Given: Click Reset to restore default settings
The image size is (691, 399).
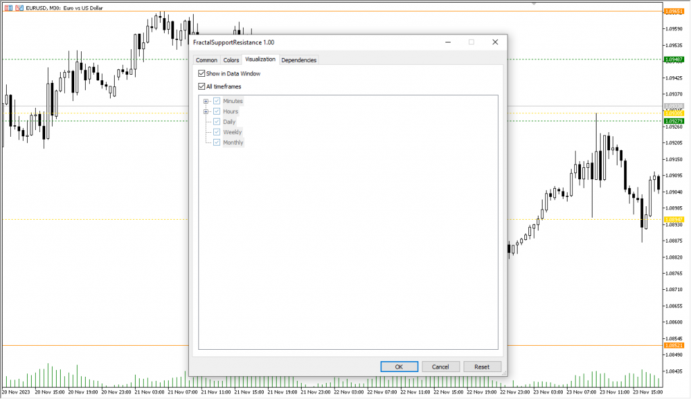Looking at the screenshot, I should coord(482,366).
